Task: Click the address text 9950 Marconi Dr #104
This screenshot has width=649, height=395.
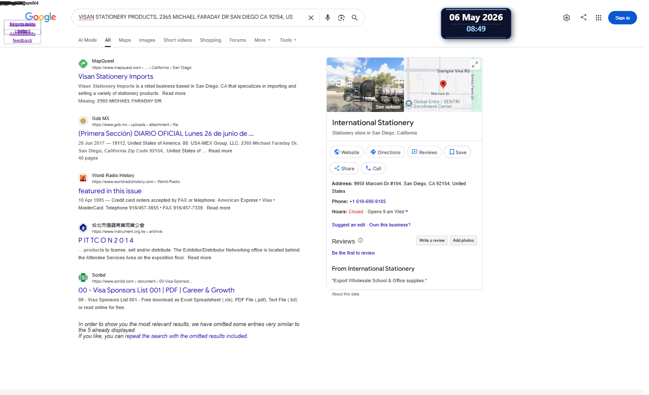Action: pyautogui.click(x=398, y=187)
